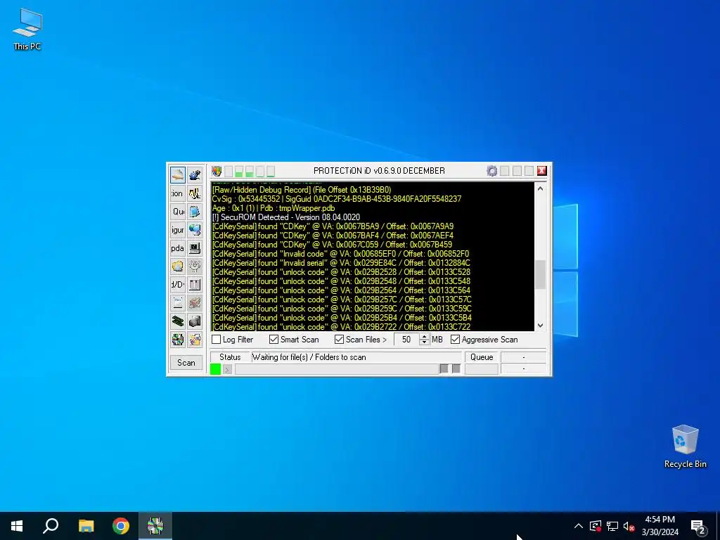Click the Queue label box
Image resolution: width=720 pixels, height=540 pixels.
coord(482,357)
